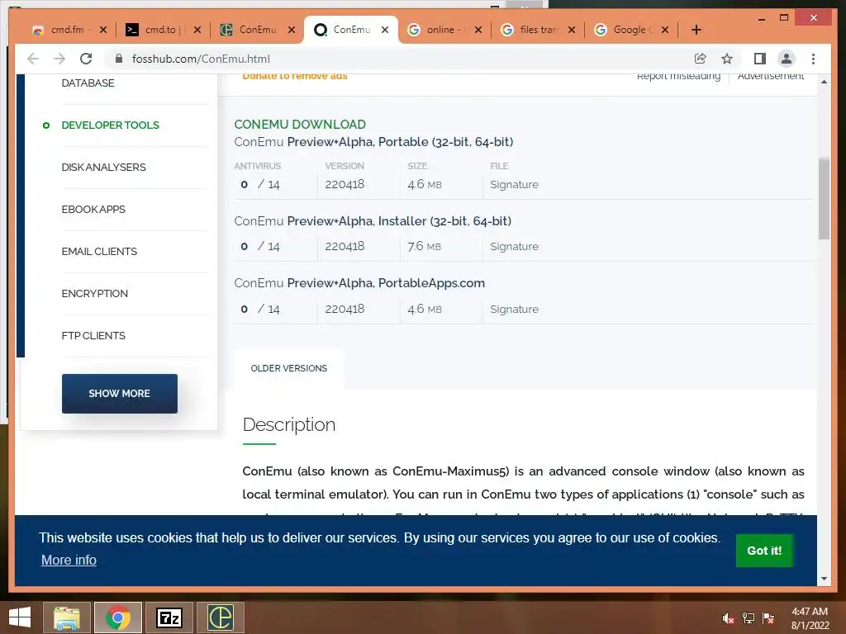This screenshot has height=634, width=846.
Task: Bookmark this page with the star icon
Action: click(x=727, y=59)
